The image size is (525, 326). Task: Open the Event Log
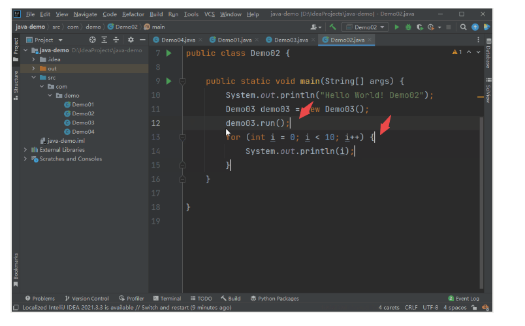pyautogui.click(x=464, y=298)
